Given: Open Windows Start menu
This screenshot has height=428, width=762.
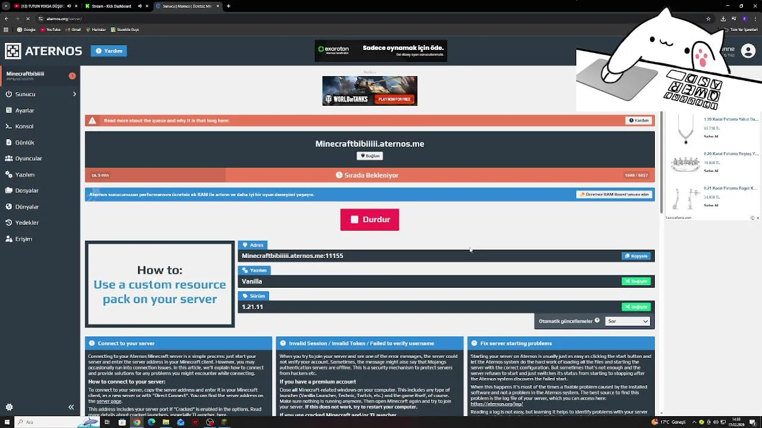Looking at the screenshot, I should click(7, 422).
